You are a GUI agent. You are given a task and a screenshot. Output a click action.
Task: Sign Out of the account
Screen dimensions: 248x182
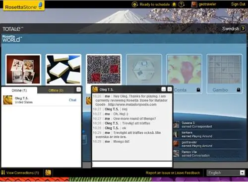[x=238, y=4]
